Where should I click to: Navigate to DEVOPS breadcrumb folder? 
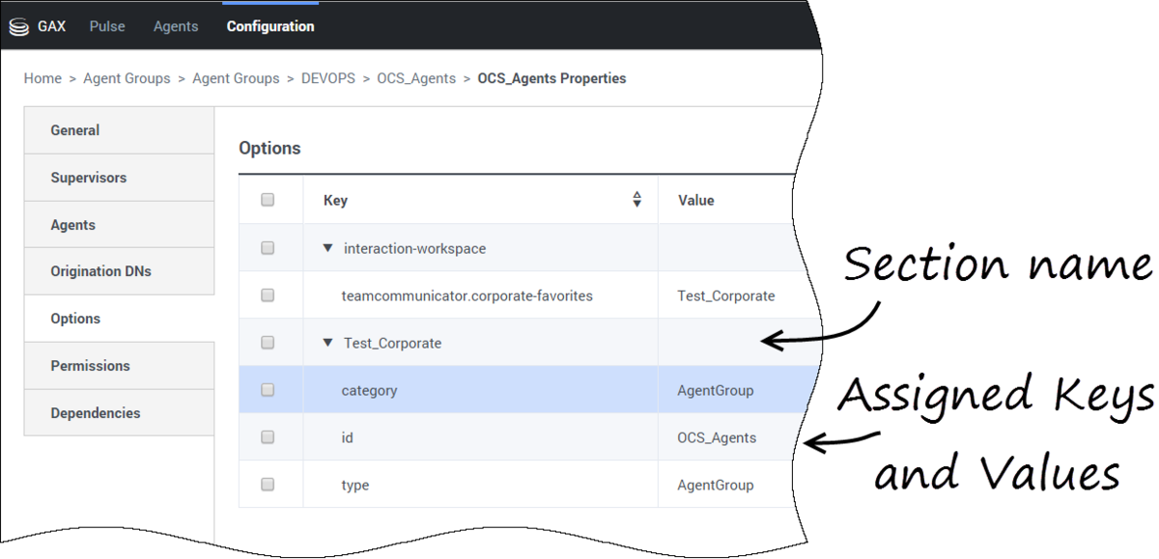(328, 78)
